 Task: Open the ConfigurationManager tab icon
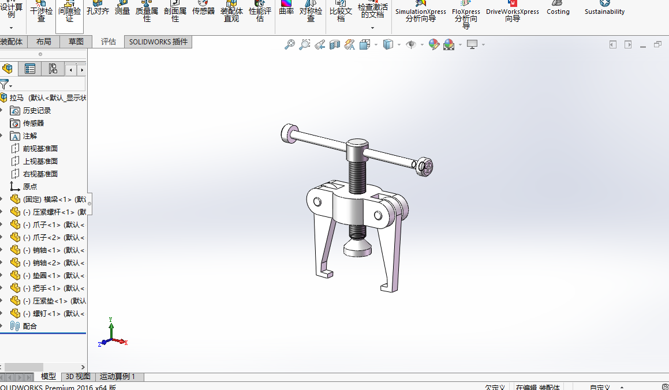coord(53,69)
